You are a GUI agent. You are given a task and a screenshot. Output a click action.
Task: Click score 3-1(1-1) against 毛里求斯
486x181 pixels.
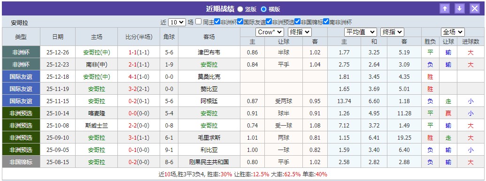click(139, 138)
